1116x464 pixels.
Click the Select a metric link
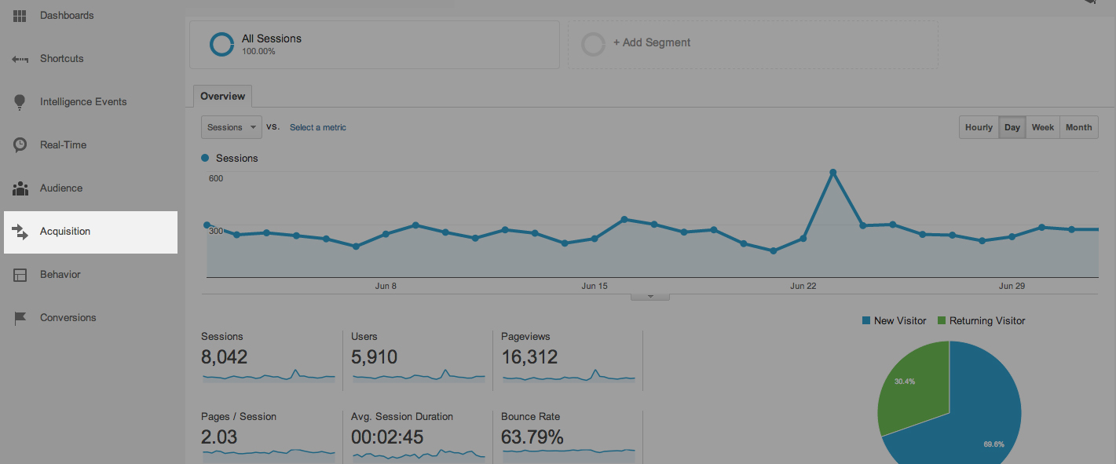pyautogui.click(x=318, y=127)
